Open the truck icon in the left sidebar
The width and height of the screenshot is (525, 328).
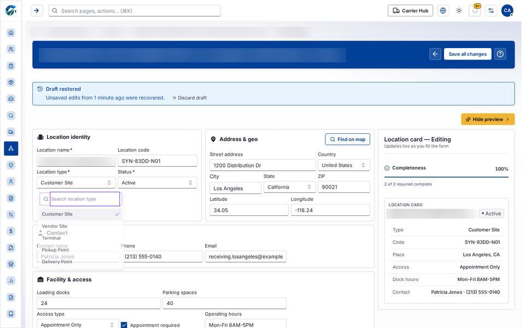11,132
